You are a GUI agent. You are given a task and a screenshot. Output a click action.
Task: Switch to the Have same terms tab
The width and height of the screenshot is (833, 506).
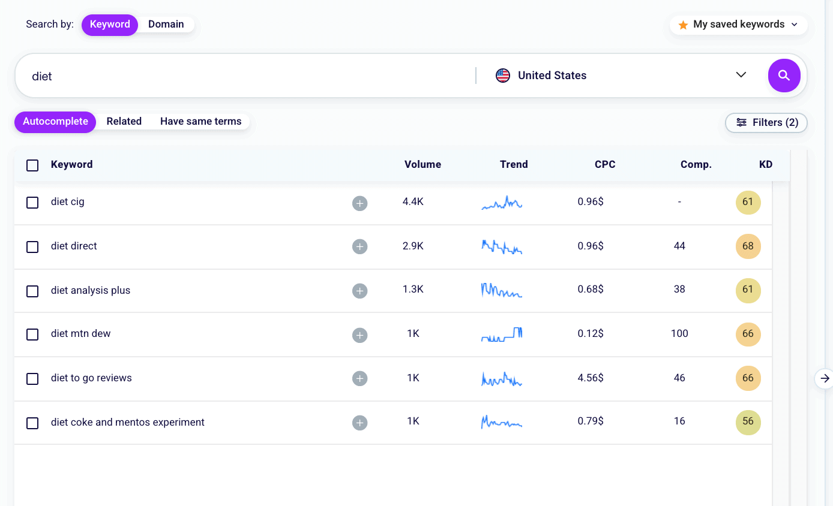[200, 121]
